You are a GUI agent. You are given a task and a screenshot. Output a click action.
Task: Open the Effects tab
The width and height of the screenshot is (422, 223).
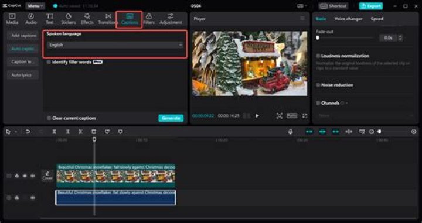(87, 19)
